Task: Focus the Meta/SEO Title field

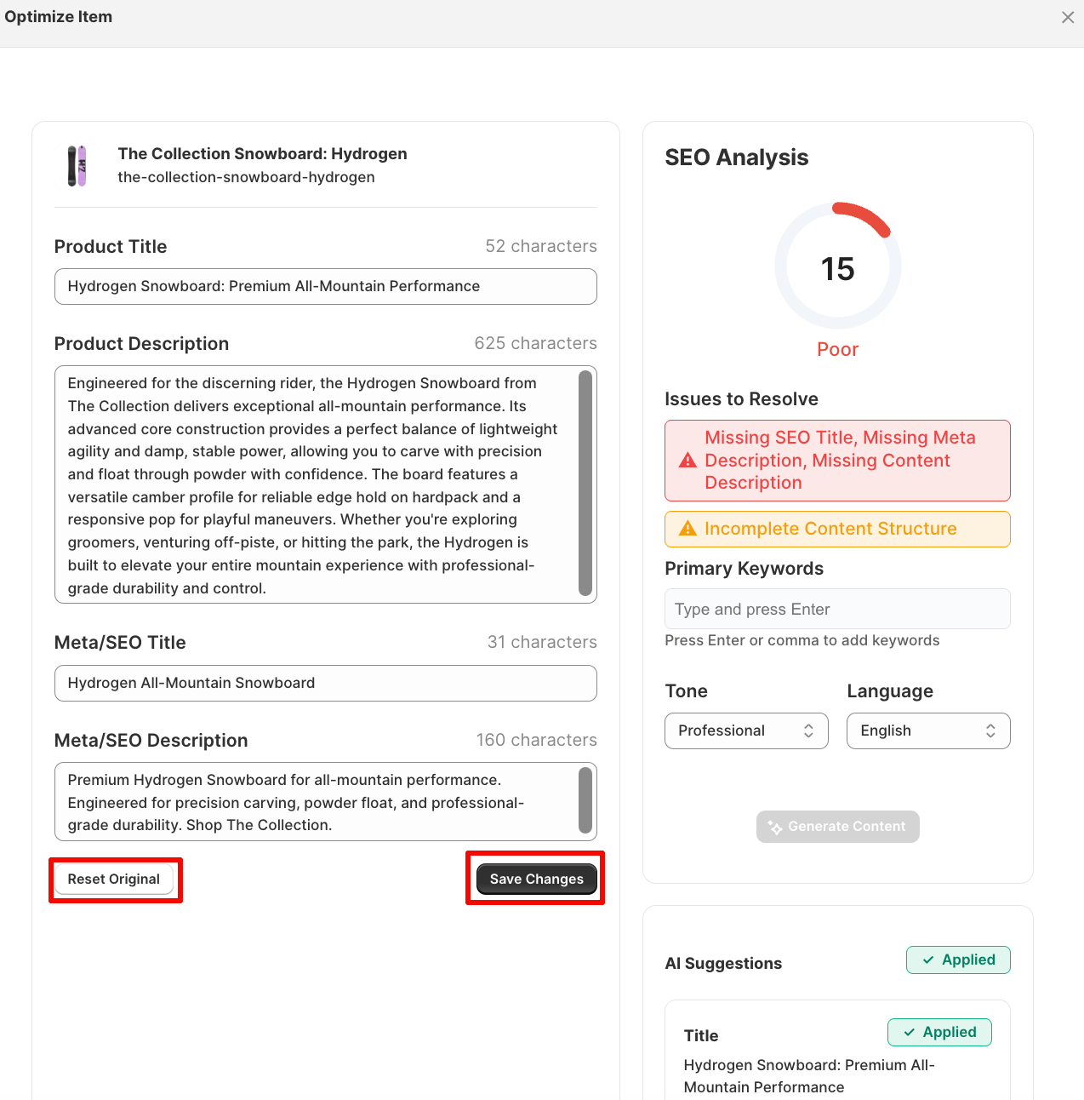Action: (325, 684)
